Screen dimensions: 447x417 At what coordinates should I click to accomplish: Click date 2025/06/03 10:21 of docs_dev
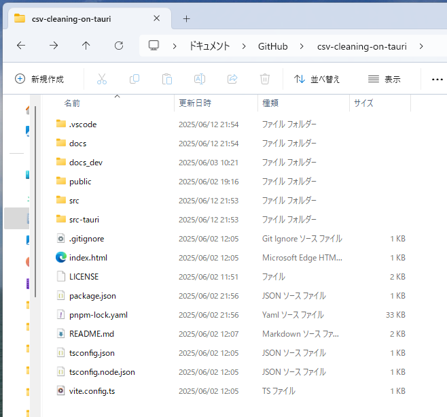209,163
